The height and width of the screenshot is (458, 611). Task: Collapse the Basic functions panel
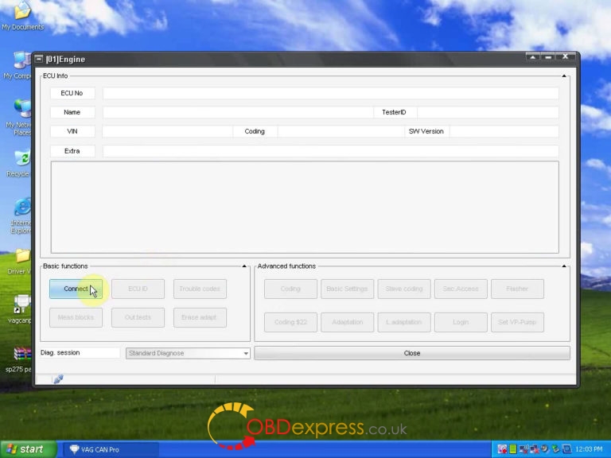click(x=245, y=266)
